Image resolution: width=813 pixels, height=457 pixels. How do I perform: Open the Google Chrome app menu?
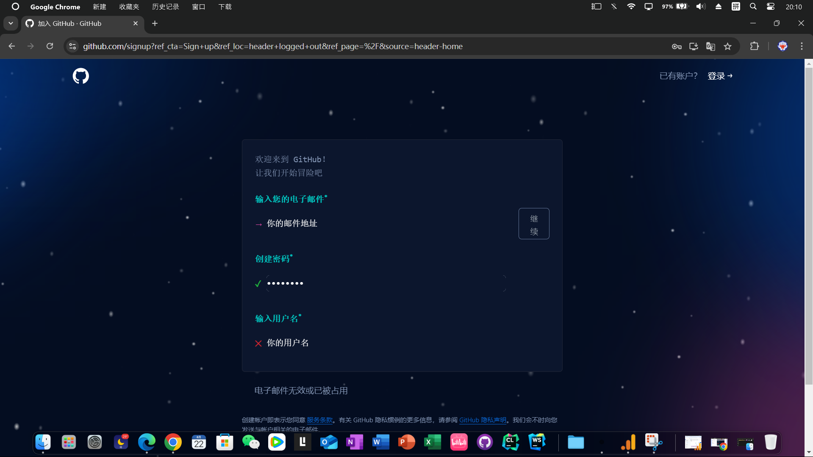[55, 7]
